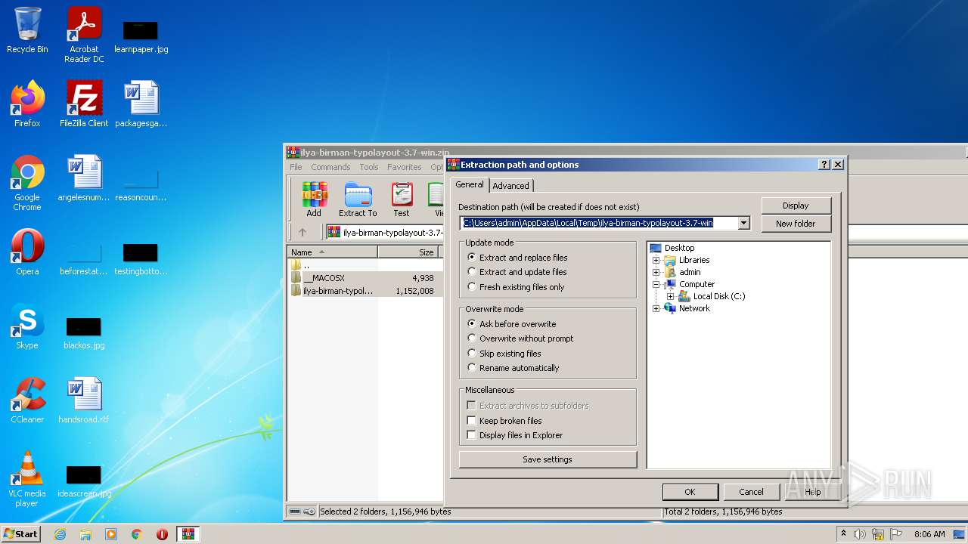
Task: Click the Test toolbar icon
Action: coord(402,199)
